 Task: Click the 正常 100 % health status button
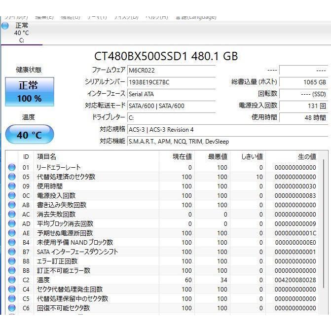click(29, 91)
